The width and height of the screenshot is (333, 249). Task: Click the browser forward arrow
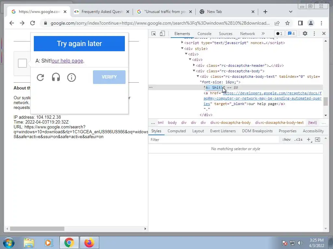tap(22, 23)
